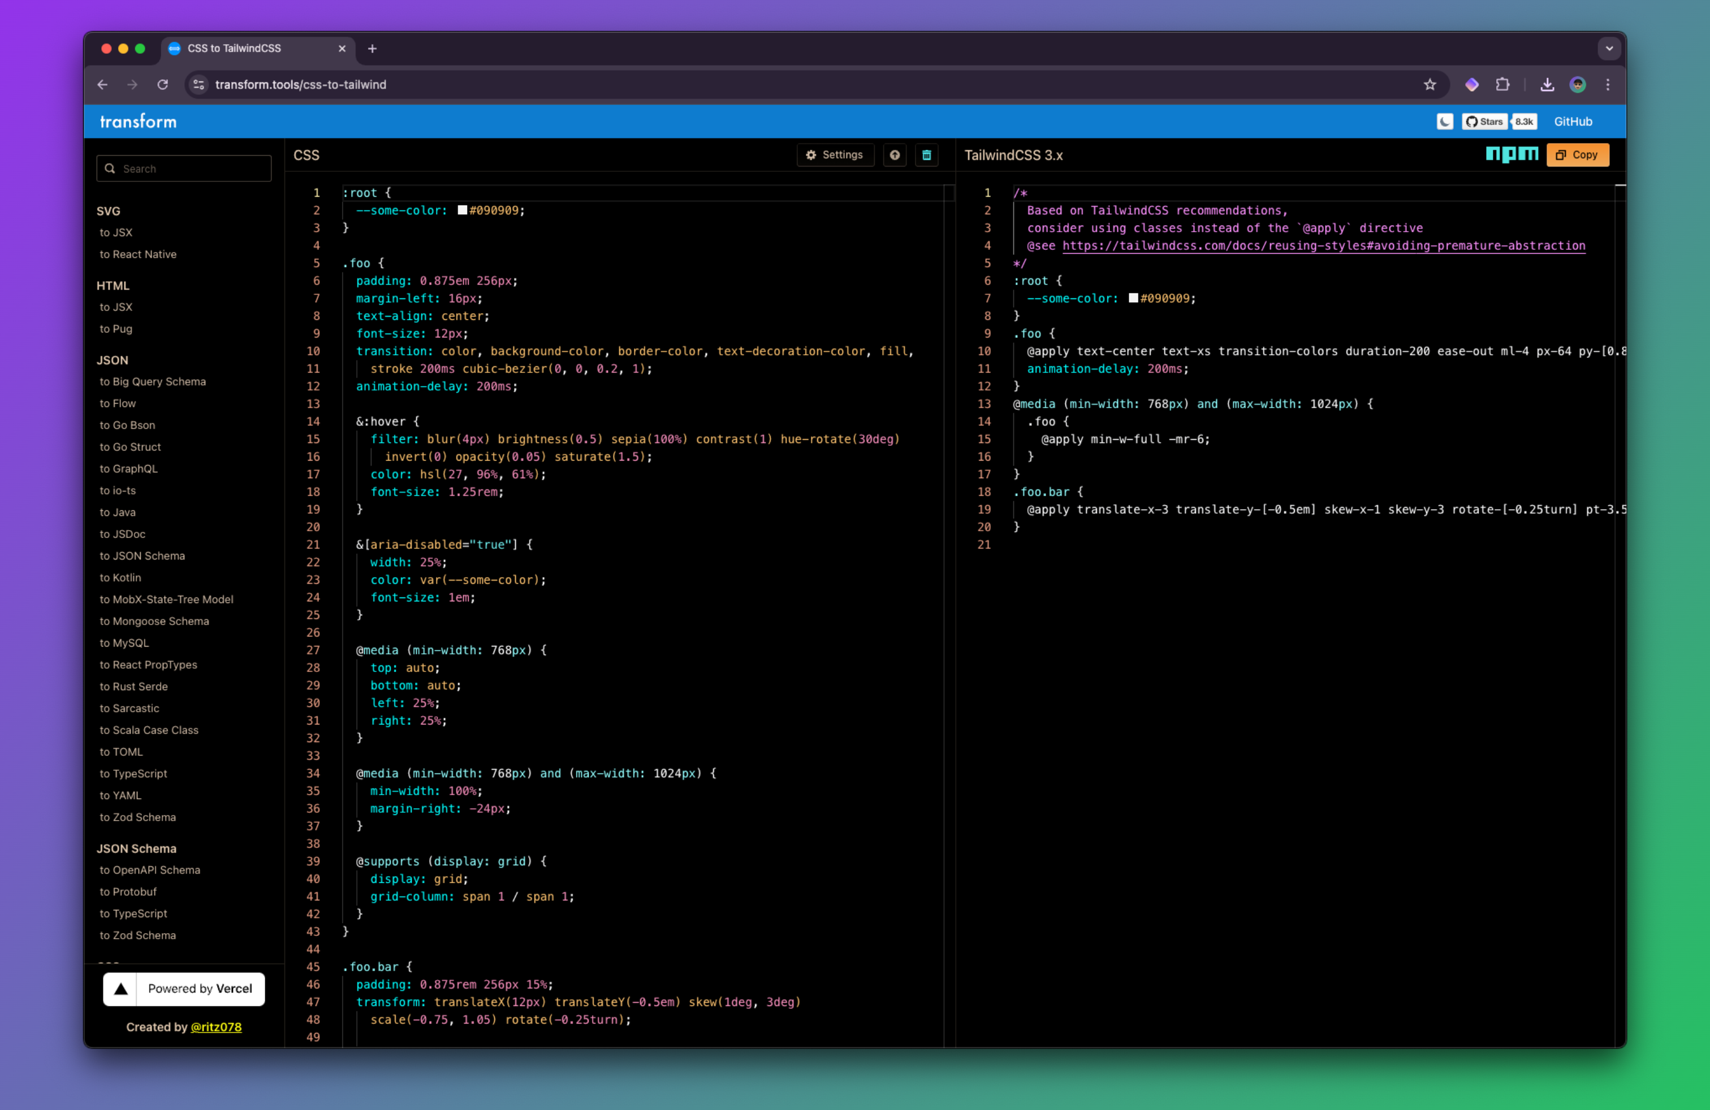Choose to io-ts converter

click(x=118, y=491)
